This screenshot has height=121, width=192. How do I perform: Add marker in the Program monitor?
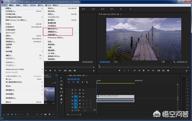pyautogui.click(x=119, y=70)
